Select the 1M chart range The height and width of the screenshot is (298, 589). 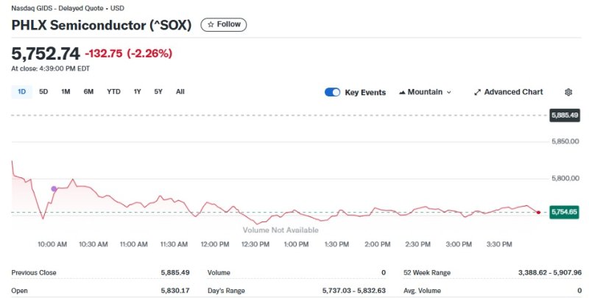[x=66, y=92]
